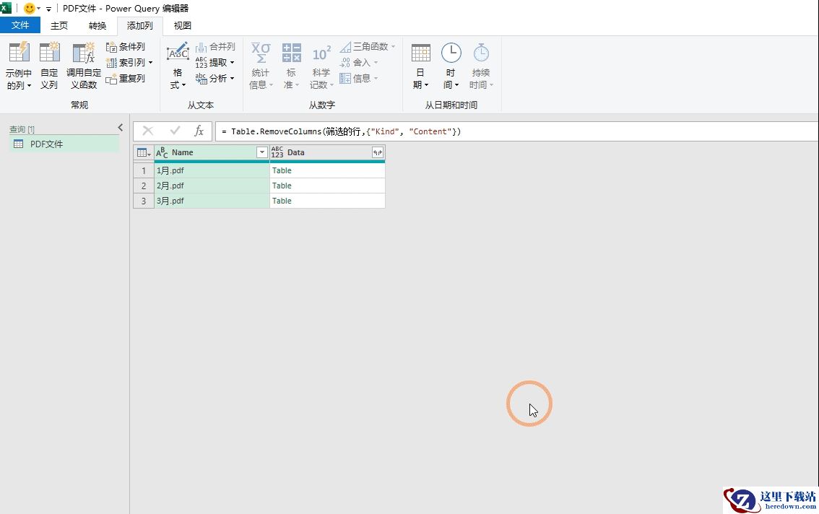The height and width of the screenshot is (514, 819).
Task: Click the smiley feedback icon in title bar
Action: click(29, 9)
